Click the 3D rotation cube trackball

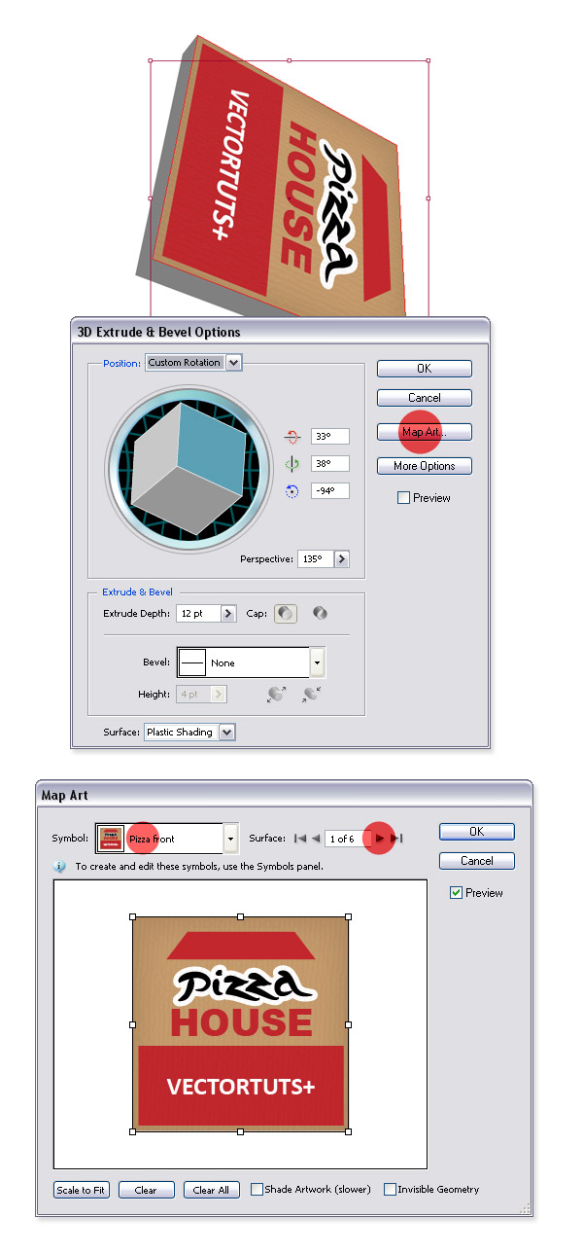pyautogui.click(x=189, y=467)
